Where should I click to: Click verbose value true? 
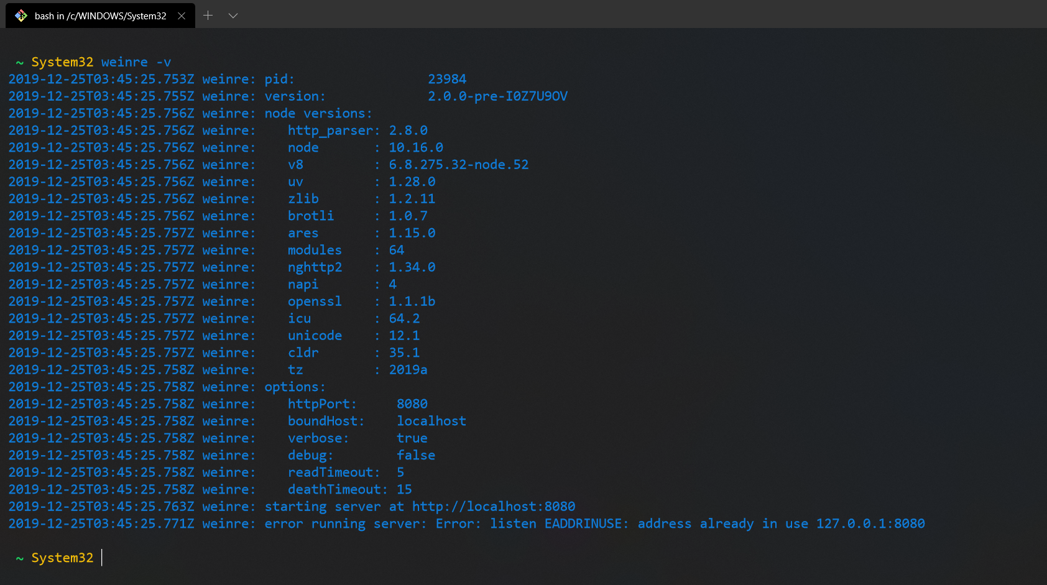tap(412, 438)
